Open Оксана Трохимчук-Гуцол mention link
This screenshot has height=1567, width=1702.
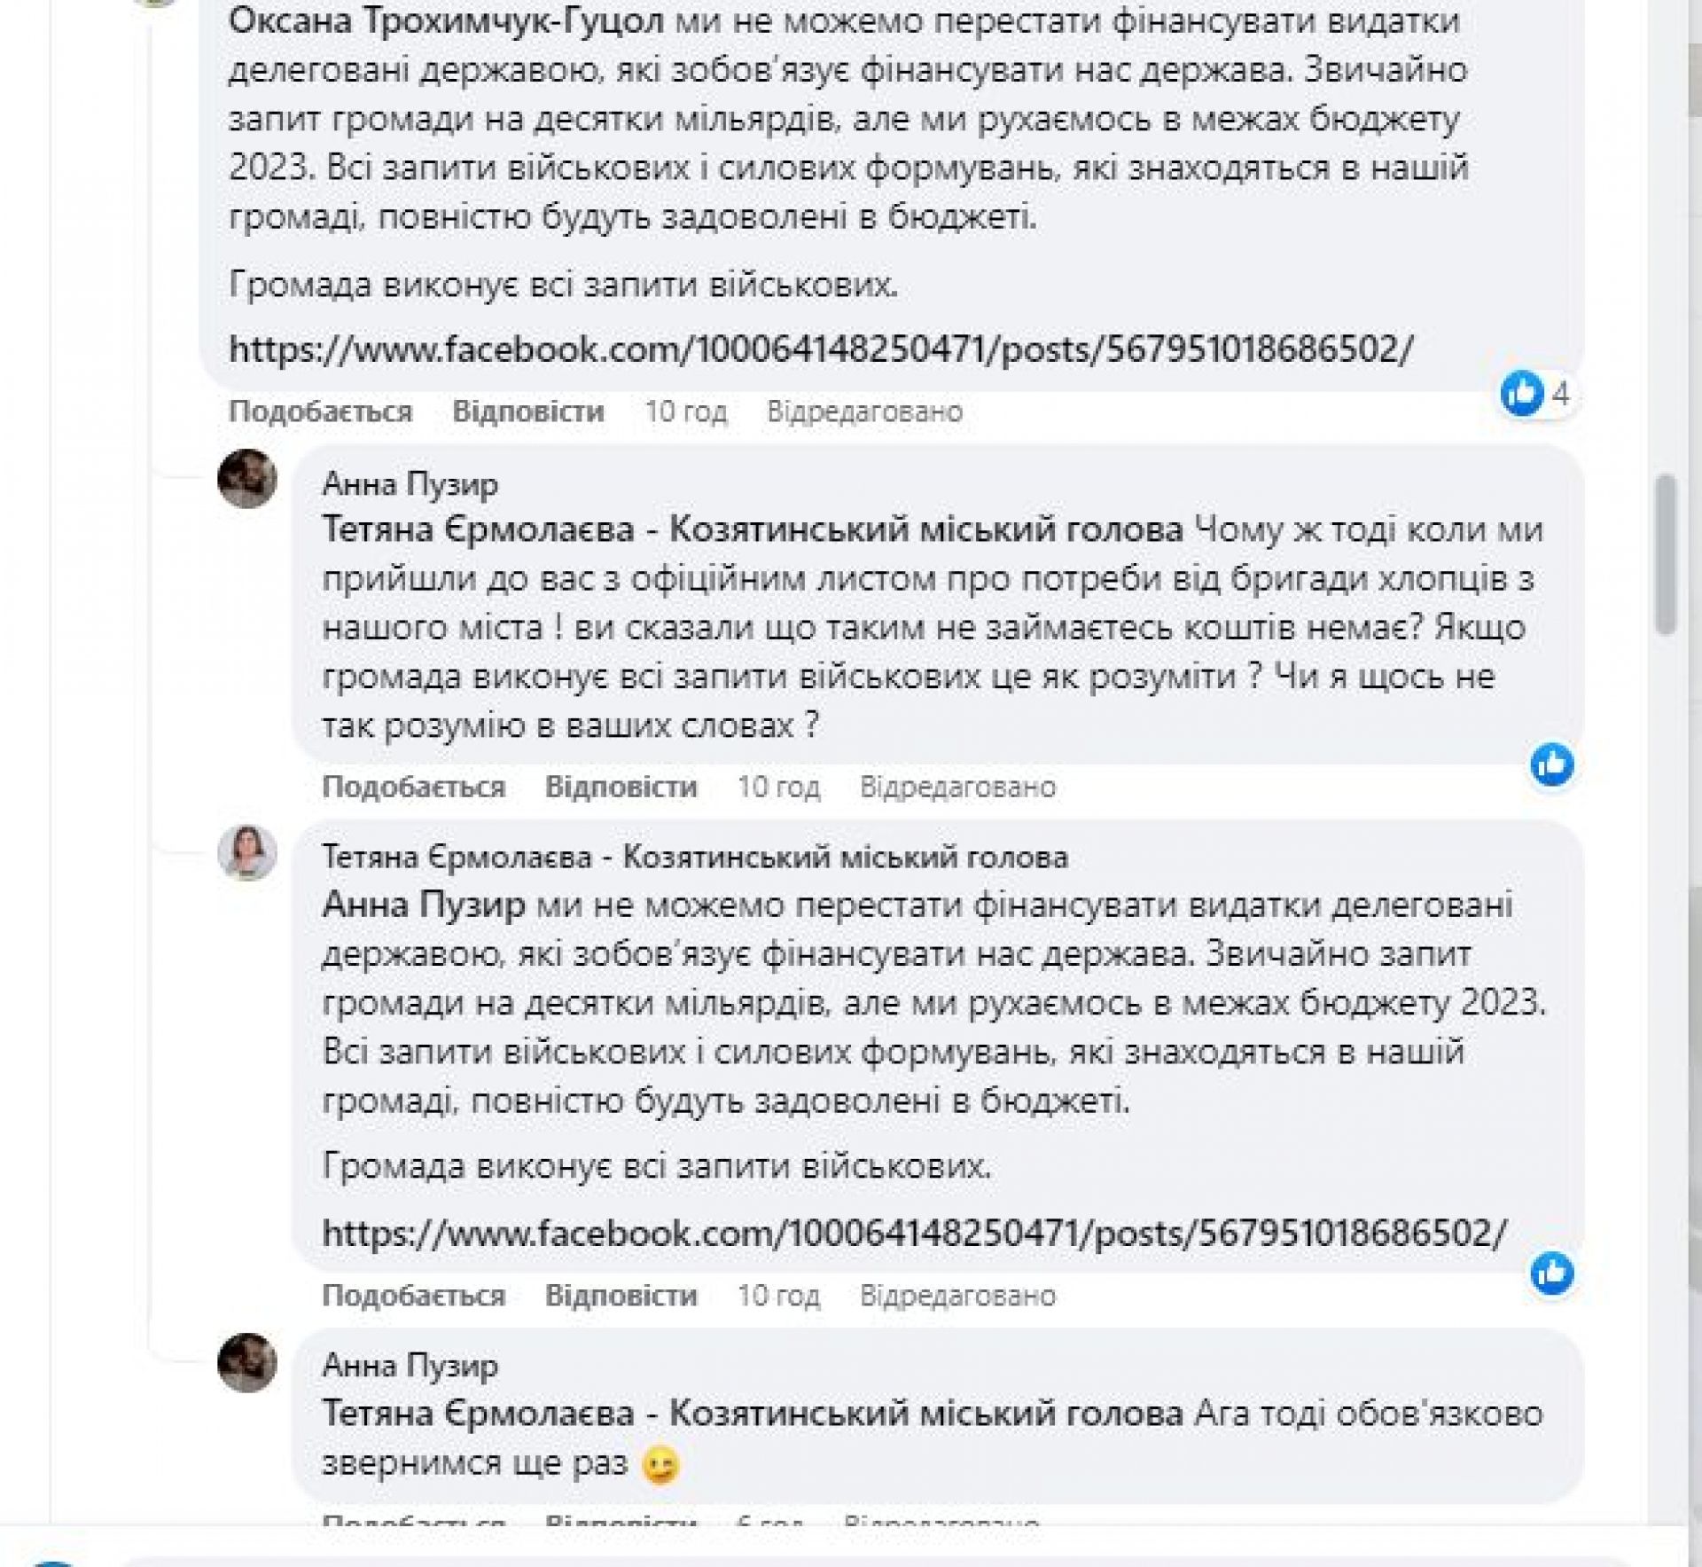(x=446, y=20)
